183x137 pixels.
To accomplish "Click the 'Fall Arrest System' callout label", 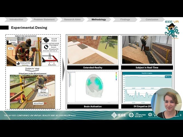I will [x=13, y=41].
